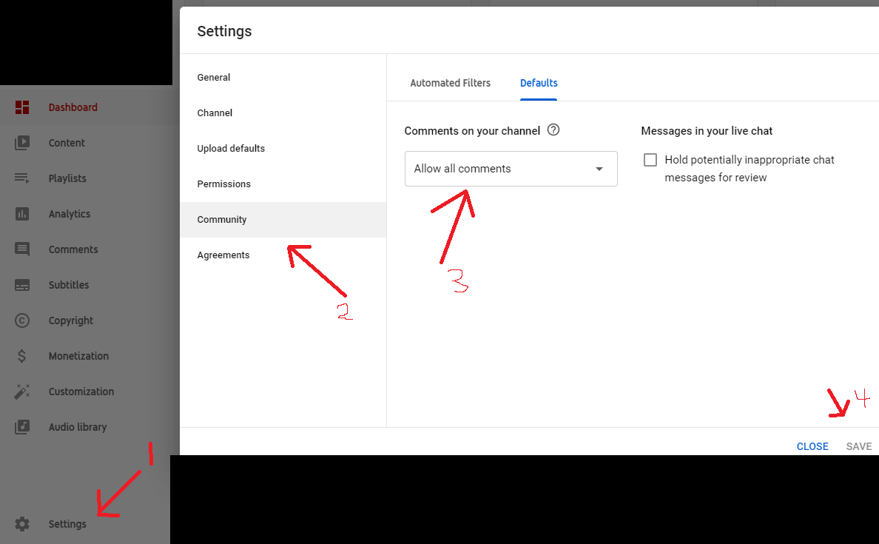Enable Hold potentially inappropriate chat messages checkbox
The image size is (879, 544).
[650, 160]
